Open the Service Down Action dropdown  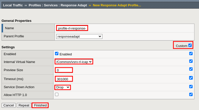[63, 87]
